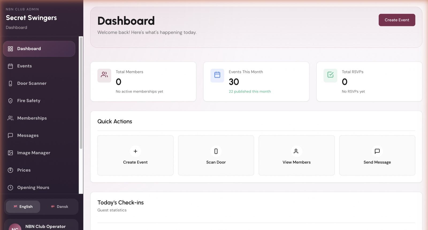Open the Messages section label
Viewport: 428px width, 230px height.
click(x=28, y=135)
